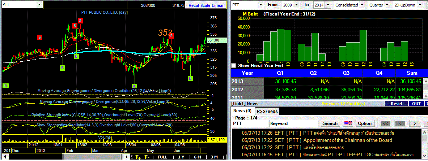This screenshot has width=428, height=161.
Task: Click the red S marker beside 353
Action: click(x=171, y=36)
